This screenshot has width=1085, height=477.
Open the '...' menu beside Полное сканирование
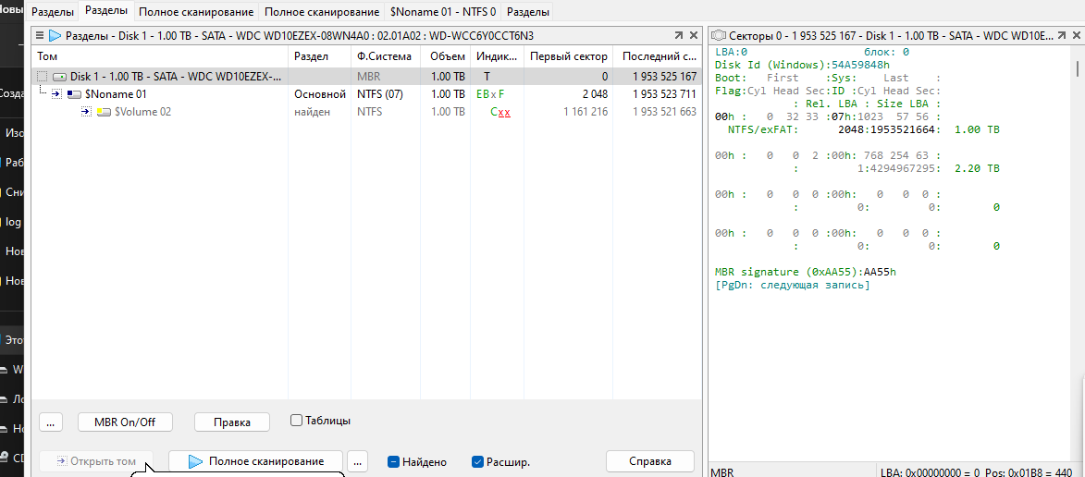pyautogui.click(x=358, y=461)
